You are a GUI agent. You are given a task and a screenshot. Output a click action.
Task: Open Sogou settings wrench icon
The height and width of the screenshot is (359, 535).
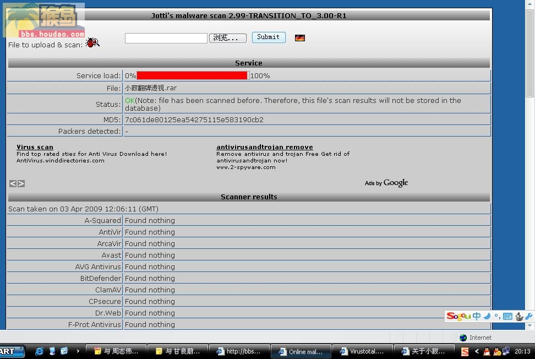tap(528, 317)
